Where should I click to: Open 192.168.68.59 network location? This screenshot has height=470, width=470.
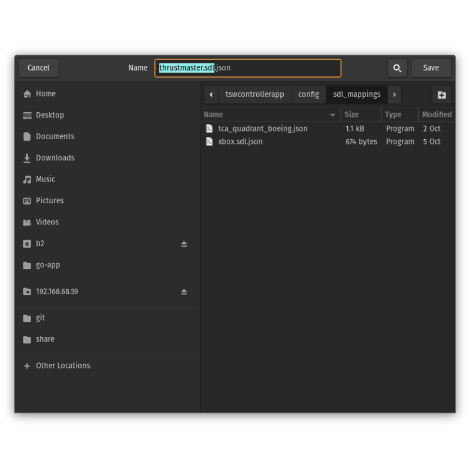(107, 291)
